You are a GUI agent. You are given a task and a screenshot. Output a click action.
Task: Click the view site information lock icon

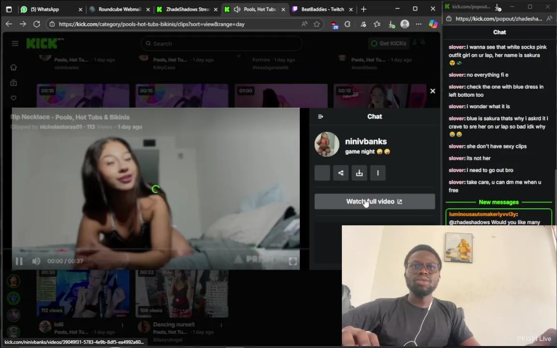click(52, 24)
